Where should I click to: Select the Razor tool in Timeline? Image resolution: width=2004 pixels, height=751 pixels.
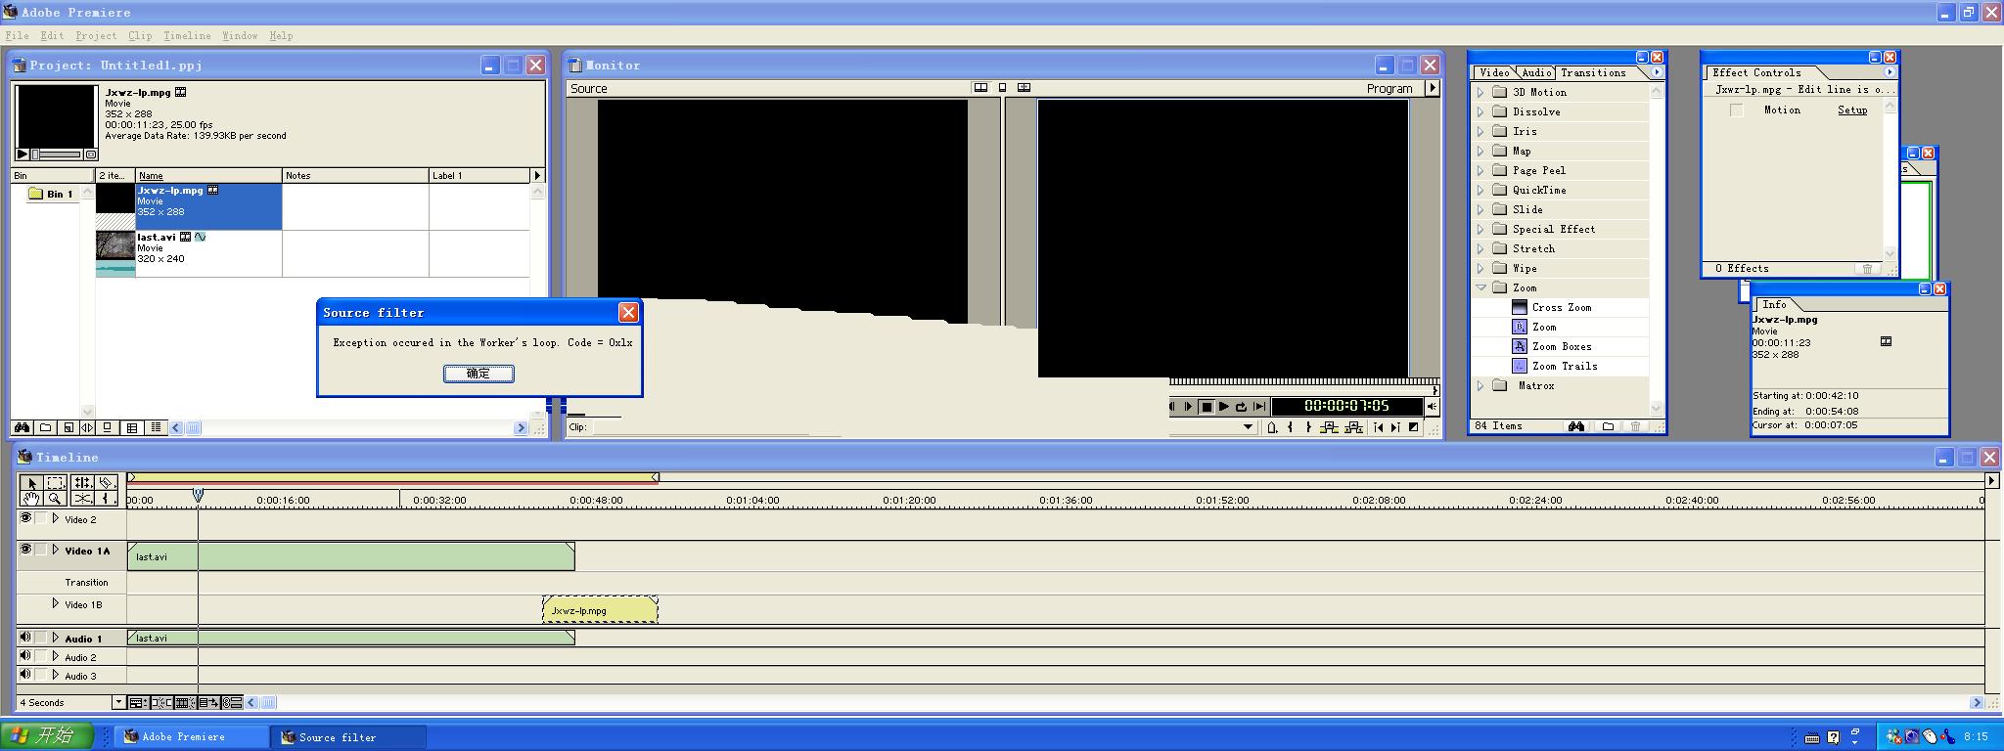(x=106, y=483)
